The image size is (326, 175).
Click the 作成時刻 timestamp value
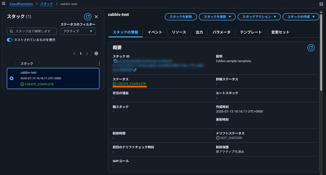[239, 112]
